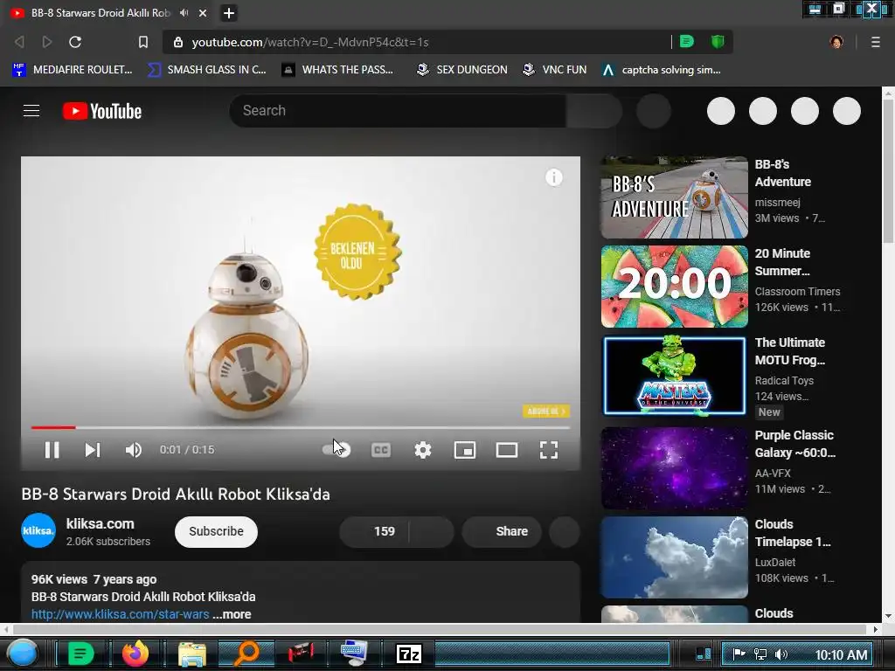
Task: Open the green shield extension icon
Action: click(x=718, y=41)
